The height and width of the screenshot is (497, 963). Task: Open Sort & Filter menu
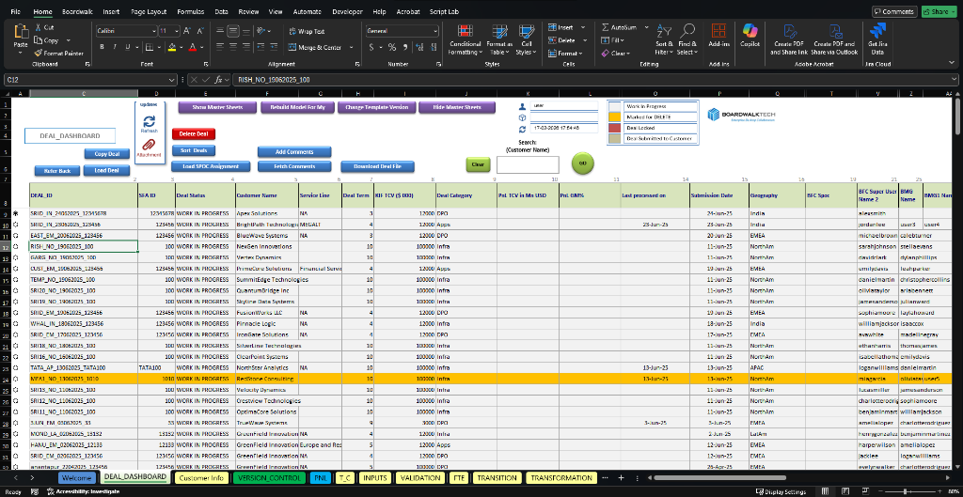point(664,39)
